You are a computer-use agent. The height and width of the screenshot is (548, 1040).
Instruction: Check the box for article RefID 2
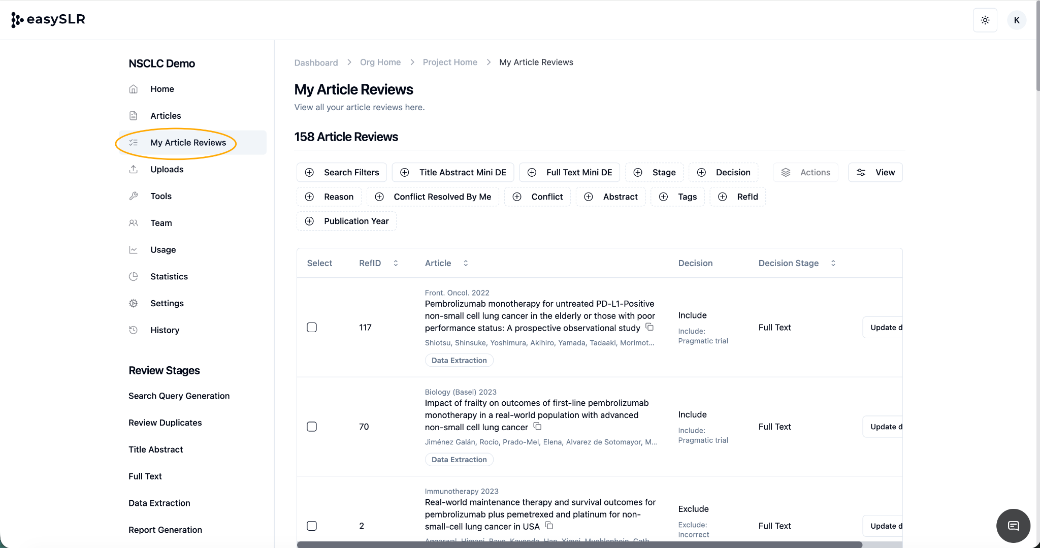tap(312, 526)
